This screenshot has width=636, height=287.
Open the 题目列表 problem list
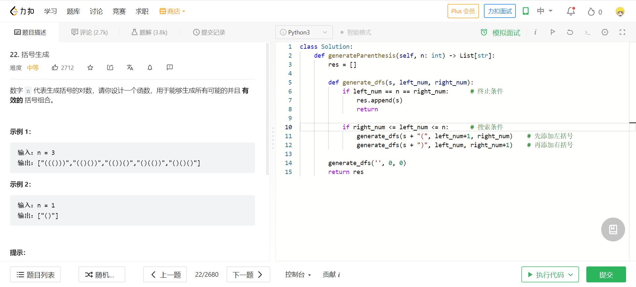35,274
